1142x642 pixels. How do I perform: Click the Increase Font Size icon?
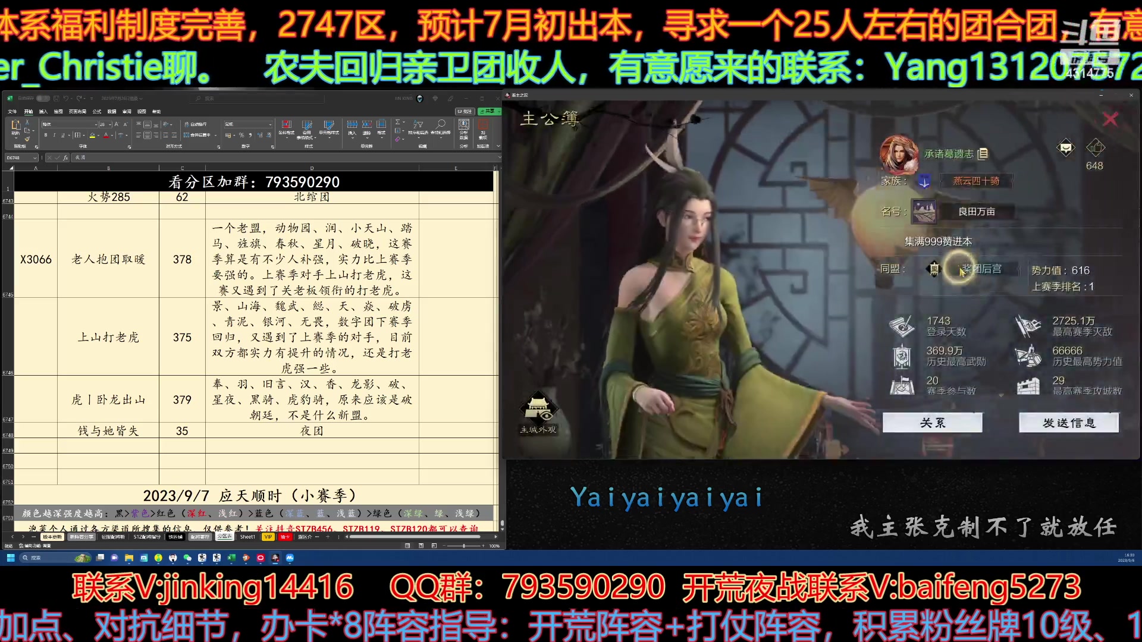tap(117, 124)
